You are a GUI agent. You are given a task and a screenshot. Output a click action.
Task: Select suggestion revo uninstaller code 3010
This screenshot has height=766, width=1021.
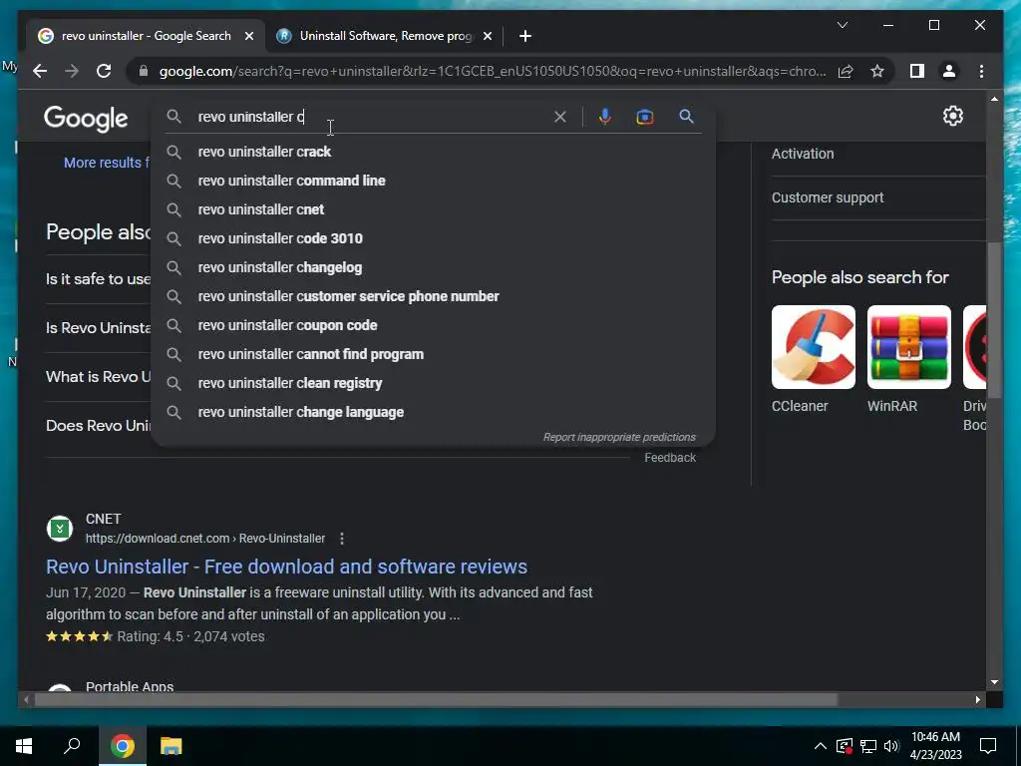(x=433, y=238)
